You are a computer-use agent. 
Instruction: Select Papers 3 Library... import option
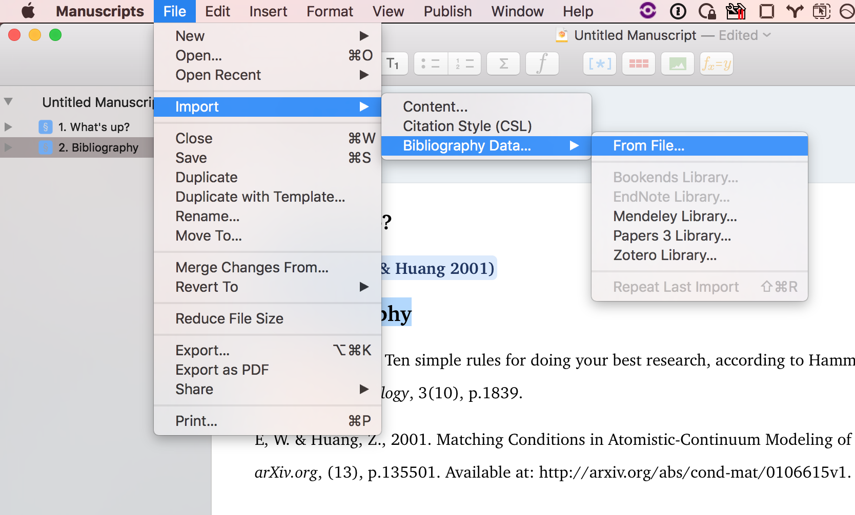click(x=700, y=235)
